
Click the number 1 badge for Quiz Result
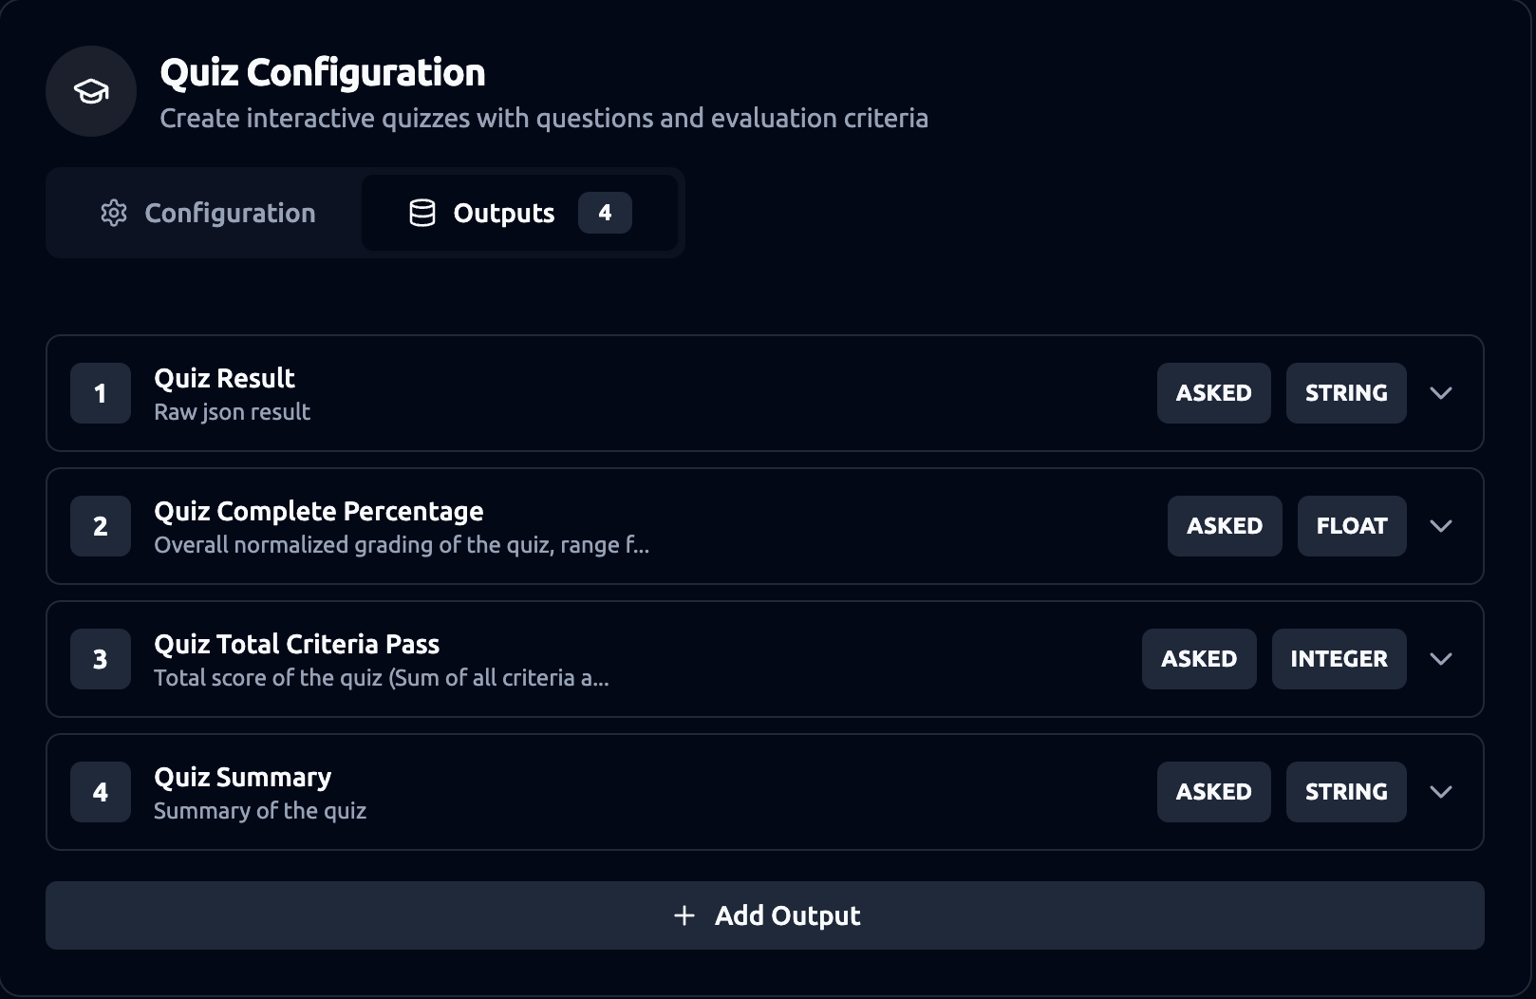[101, 393]
